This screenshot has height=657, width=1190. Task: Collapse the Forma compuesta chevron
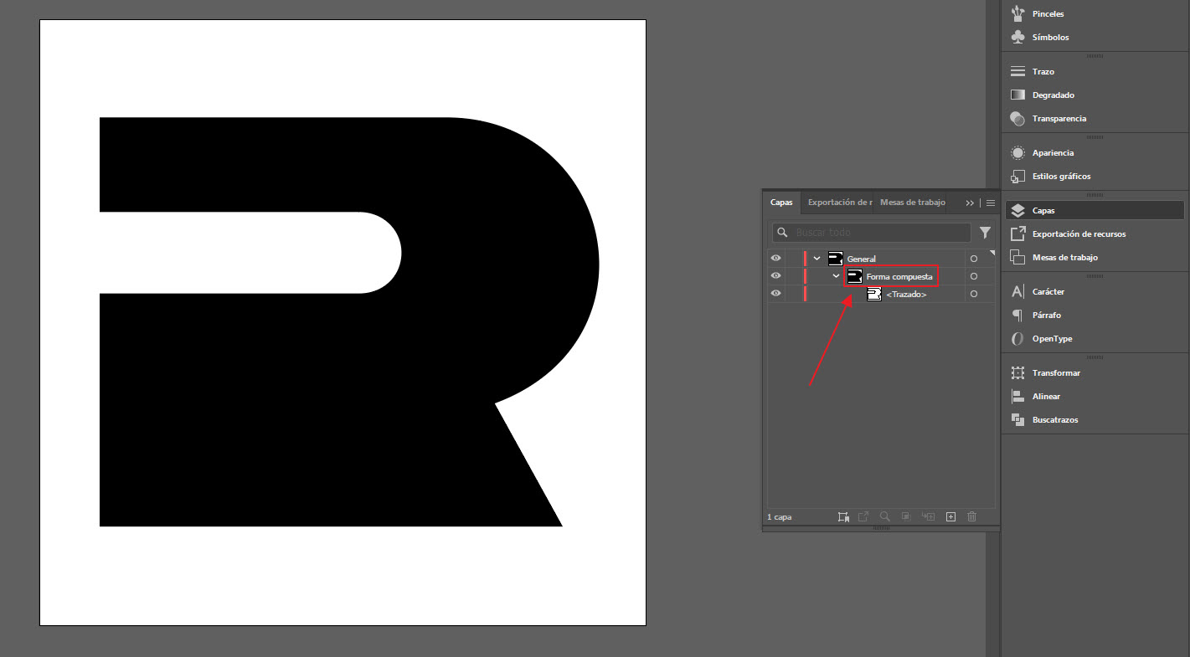coord(836,276)
